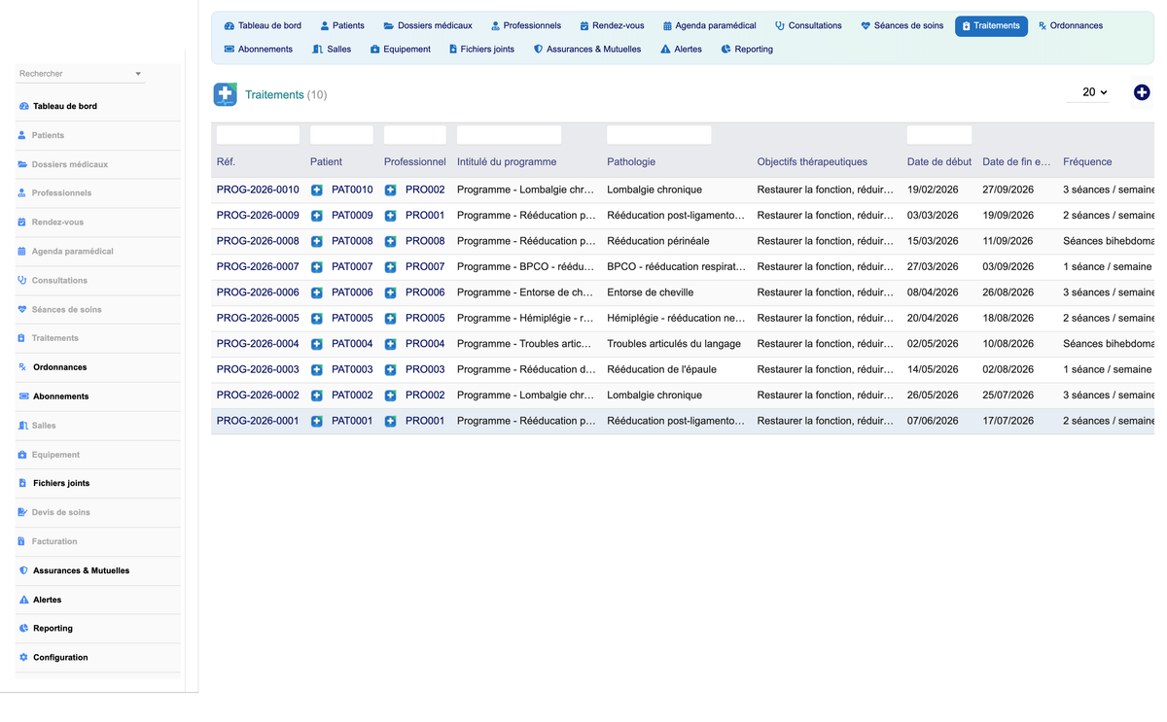Open the Salles top tab
The width and height of the screenshot is (1167, 722).
pos(332,49)
